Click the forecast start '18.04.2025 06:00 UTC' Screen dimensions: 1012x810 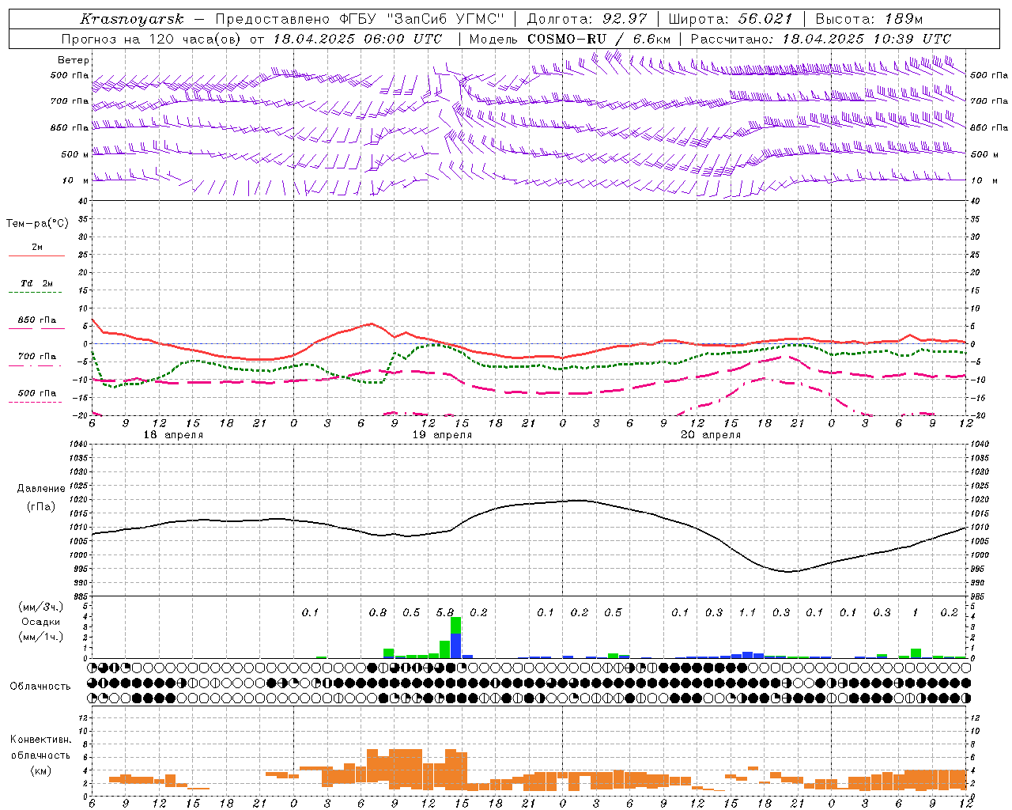pyautogui.click(x=358, y=39)
